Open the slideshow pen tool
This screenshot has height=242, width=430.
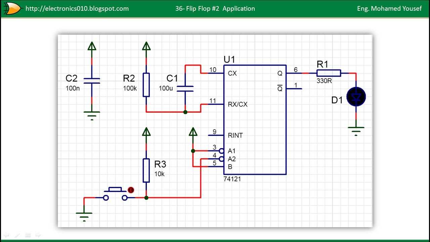[17, 235]
